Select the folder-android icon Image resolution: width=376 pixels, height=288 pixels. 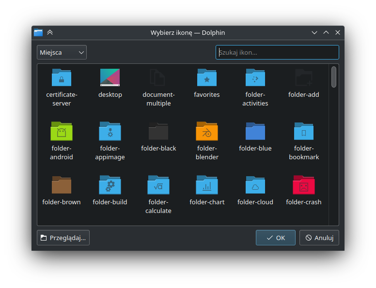(62, 131)
